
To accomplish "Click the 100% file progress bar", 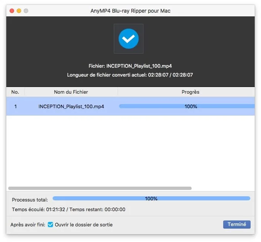I will point(187,106).
